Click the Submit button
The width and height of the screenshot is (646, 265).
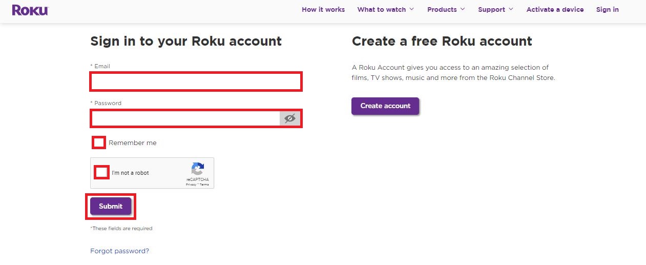coord(111,206)
